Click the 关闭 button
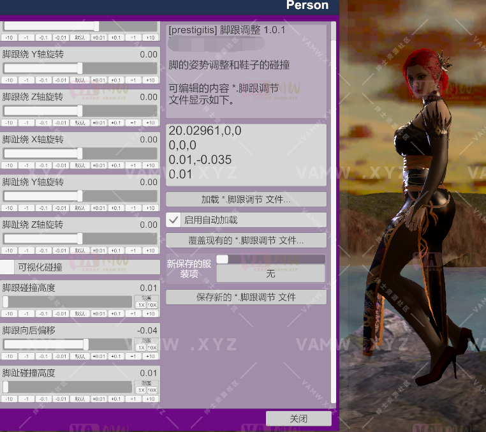The image size is (486, 432). click(298, 419)
